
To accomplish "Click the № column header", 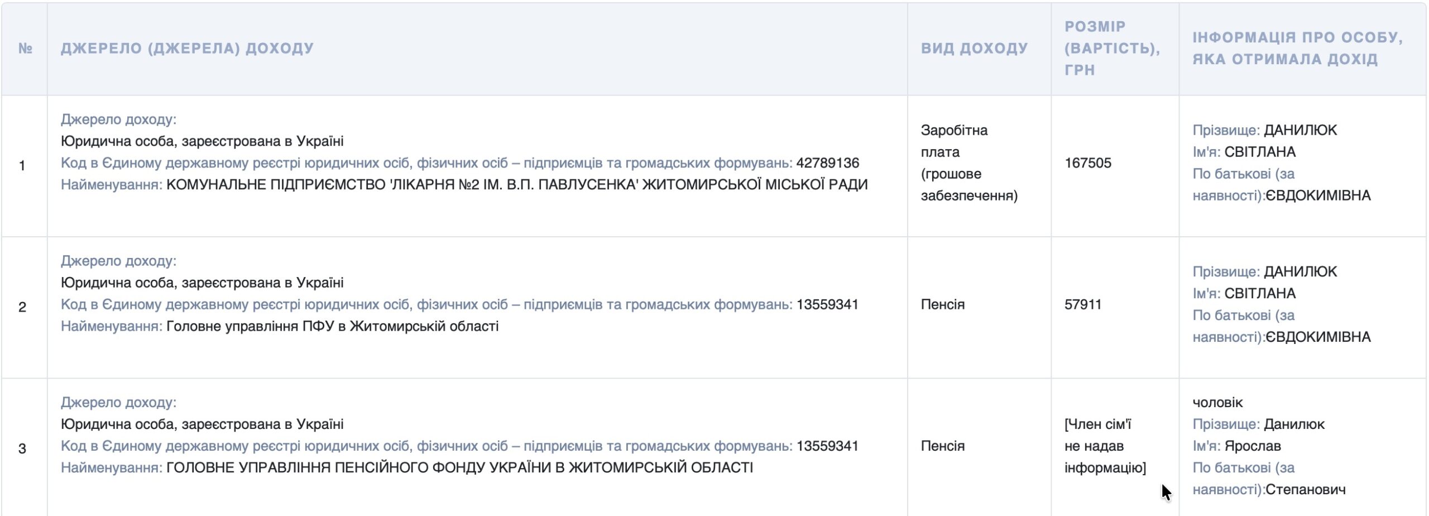I will point(25,49).
